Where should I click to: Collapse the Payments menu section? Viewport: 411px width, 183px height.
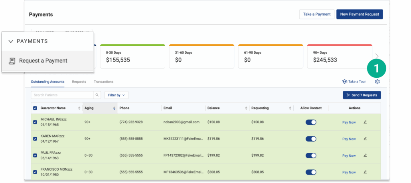(11, 41)
